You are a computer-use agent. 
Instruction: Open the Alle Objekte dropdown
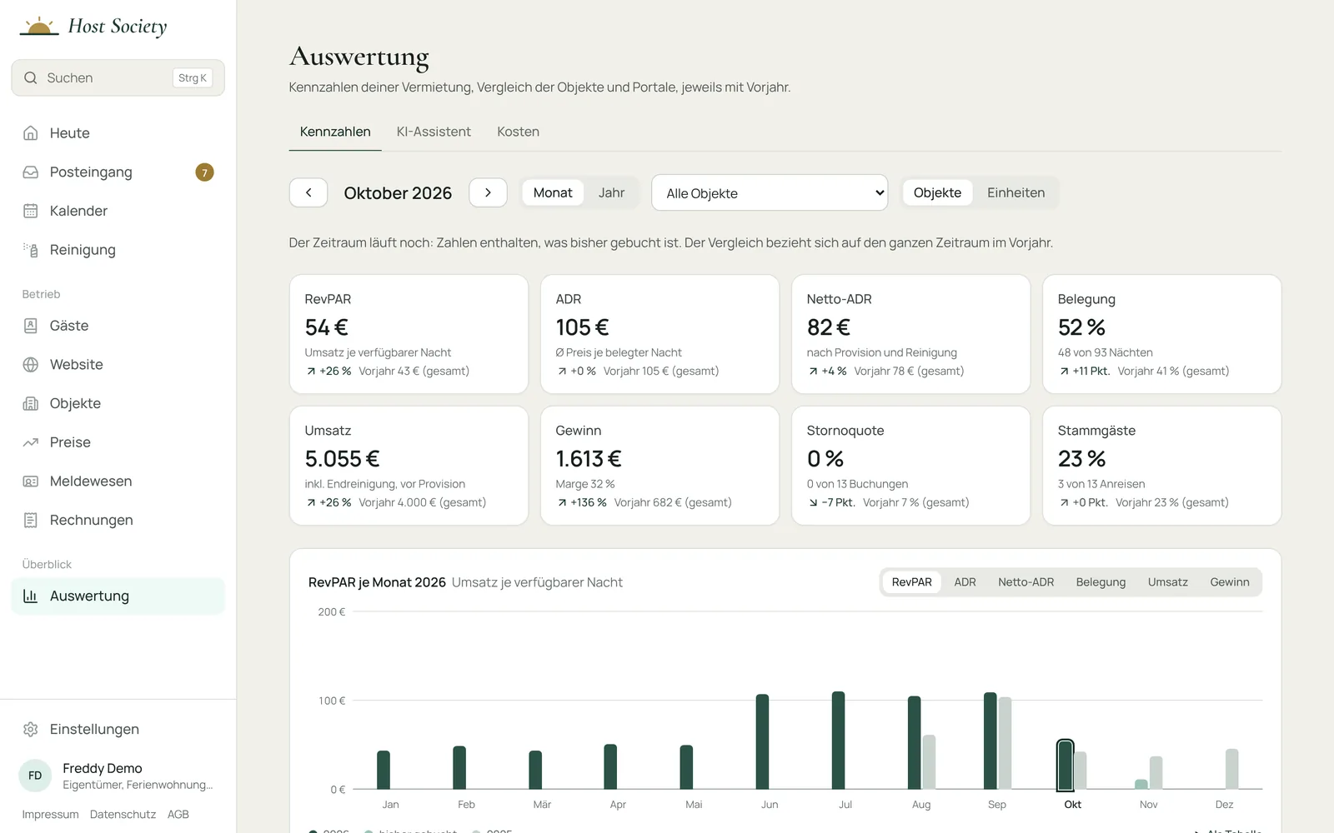tap(770, 192)
